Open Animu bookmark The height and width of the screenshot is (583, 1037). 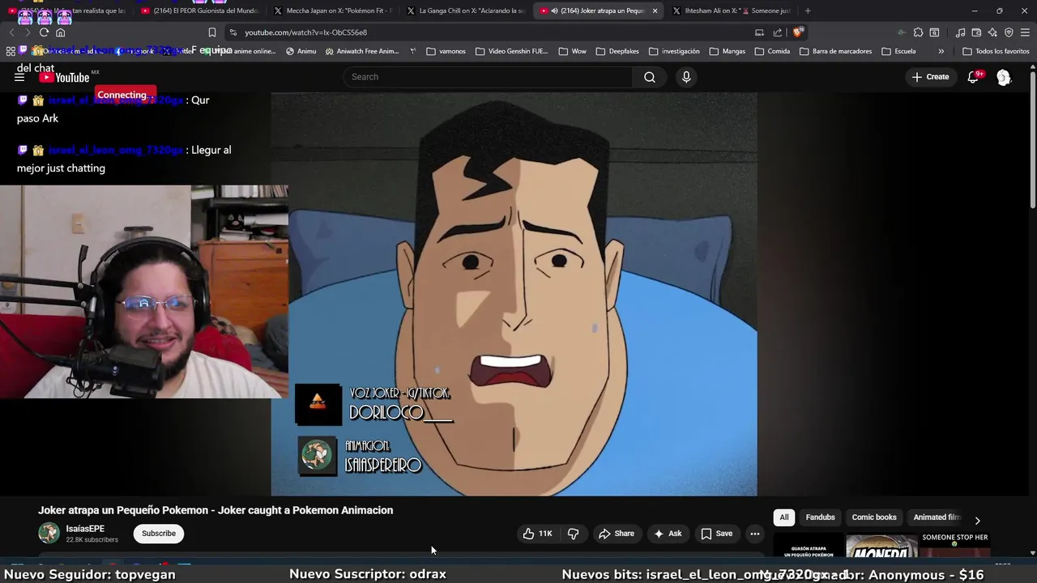click(x=301, y=51)
